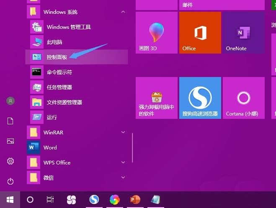276x208 pixels.
Task: Open Cortana circle on the taskbar
Action: 30,200
